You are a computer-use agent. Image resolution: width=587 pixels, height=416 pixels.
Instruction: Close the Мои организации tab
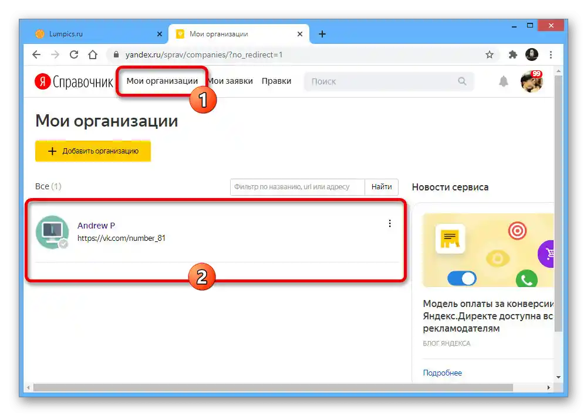[x=300, y=34]
